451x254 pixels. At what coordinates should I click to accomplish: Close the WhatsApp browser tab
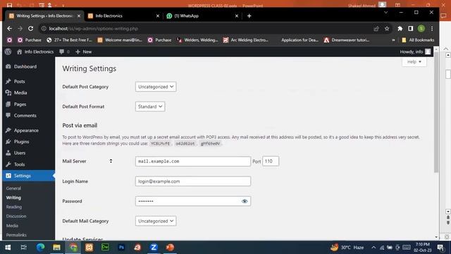[237, 16]
